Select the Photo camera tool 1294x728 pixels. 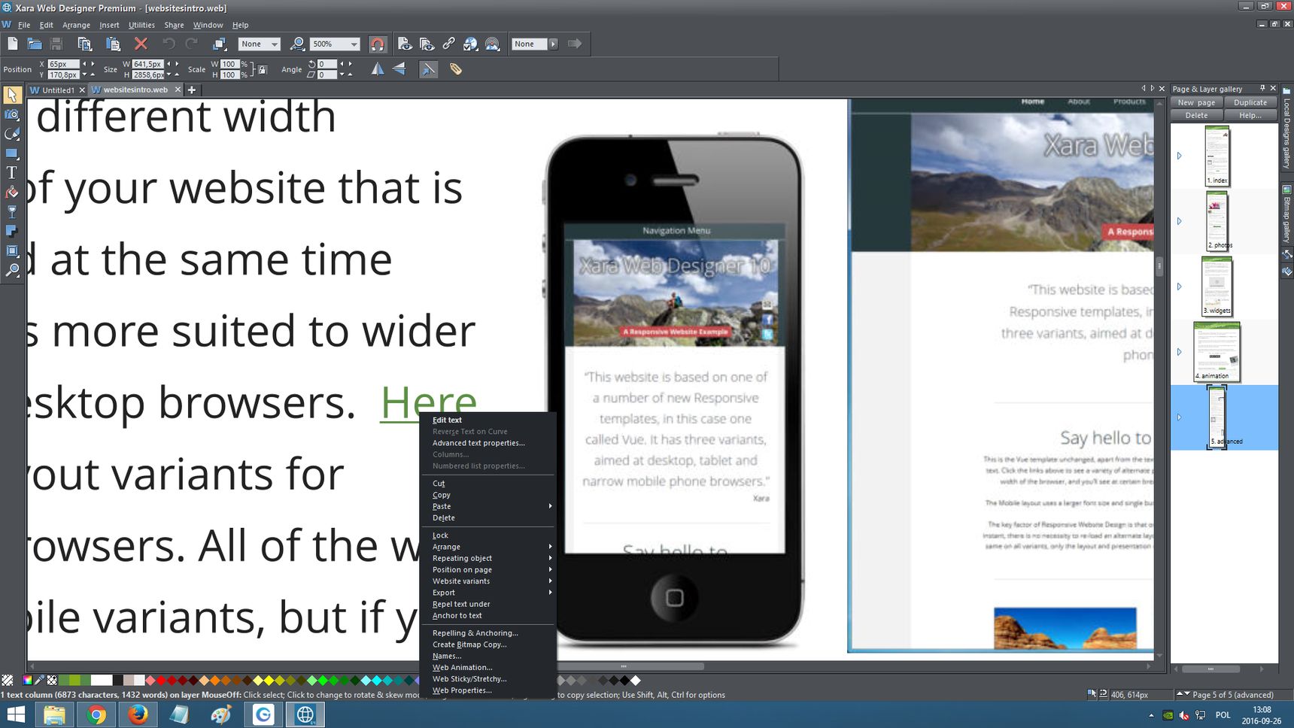coord(12,114)
